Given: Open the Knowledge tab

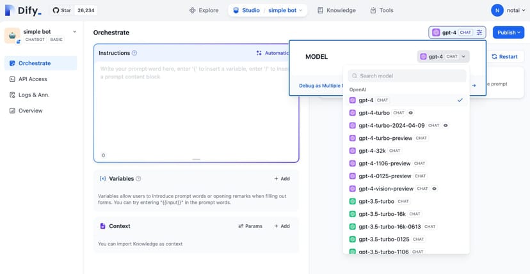Looking at the screenshot, I should click(336, 10).
